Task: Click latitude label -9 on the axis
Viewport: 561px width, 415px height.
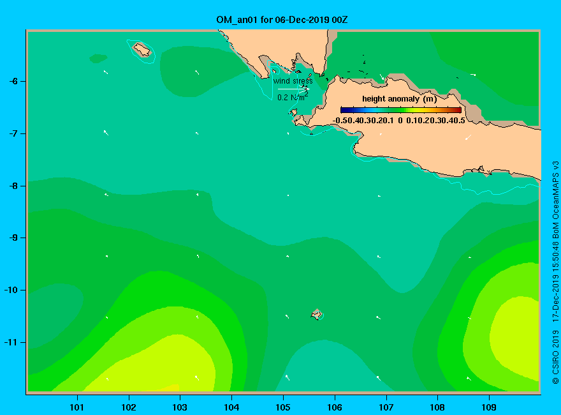Action: [13, 238]
